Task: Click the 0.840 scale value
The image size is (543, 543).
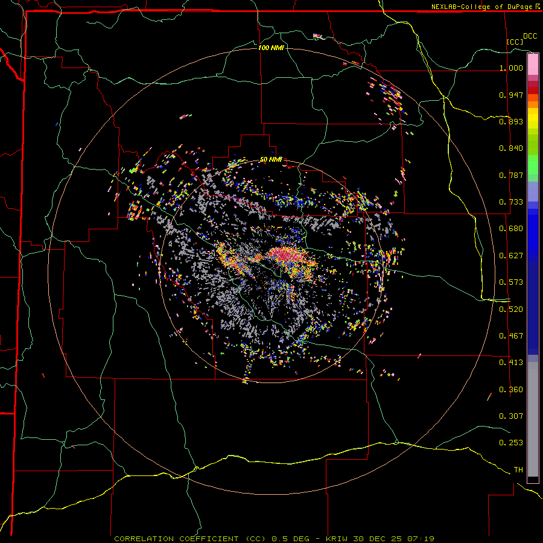Action: tap(511, 148)
